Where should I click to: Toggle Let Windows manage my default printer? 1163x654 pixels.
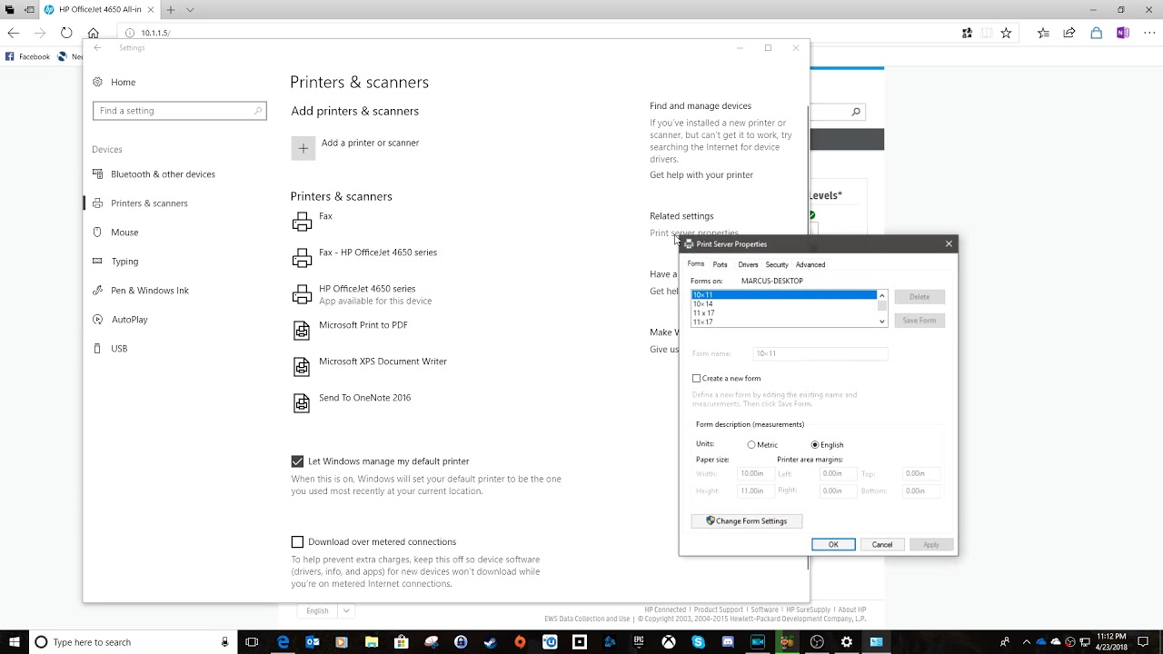coord(297,461)
